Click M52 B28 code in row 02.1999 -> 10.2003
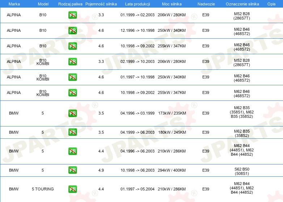 [242, 63]
